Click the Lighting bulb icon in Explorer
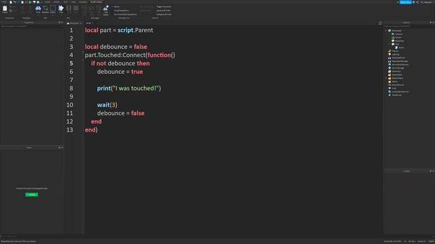The height and width of the screenshot is (244, 435). click(x=389, y=54)
